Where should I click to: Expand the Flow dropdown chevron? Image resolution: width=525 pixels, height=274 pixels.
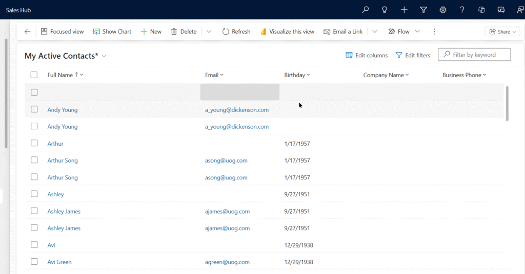[x=417, y=31]
